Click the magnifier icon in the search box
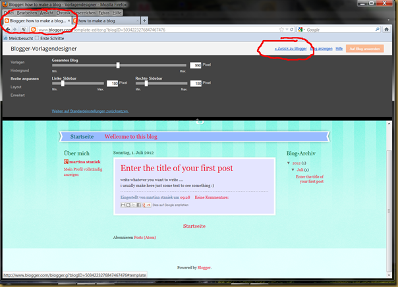398x287 pixels. [x=378, y=30]
